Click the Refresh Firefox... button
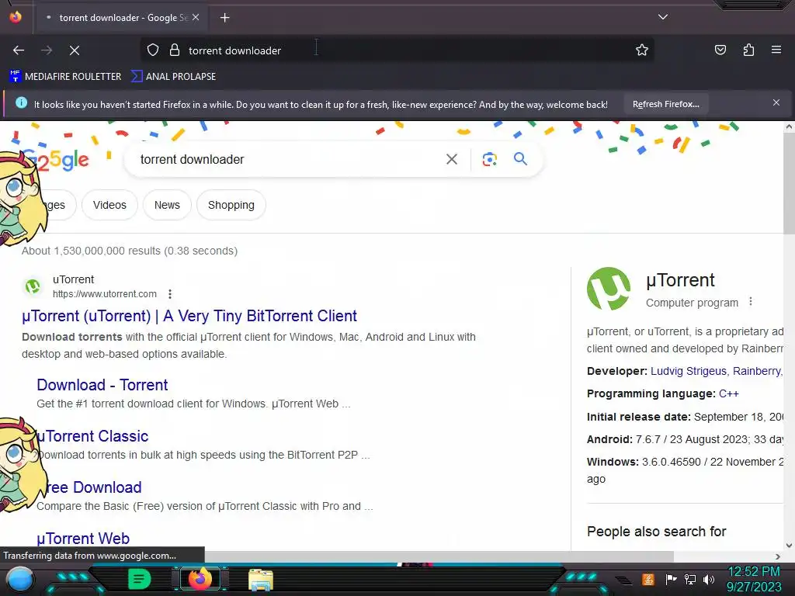Image resolution: width=795 pixels, height=596 pixels. tap(665, 105)
